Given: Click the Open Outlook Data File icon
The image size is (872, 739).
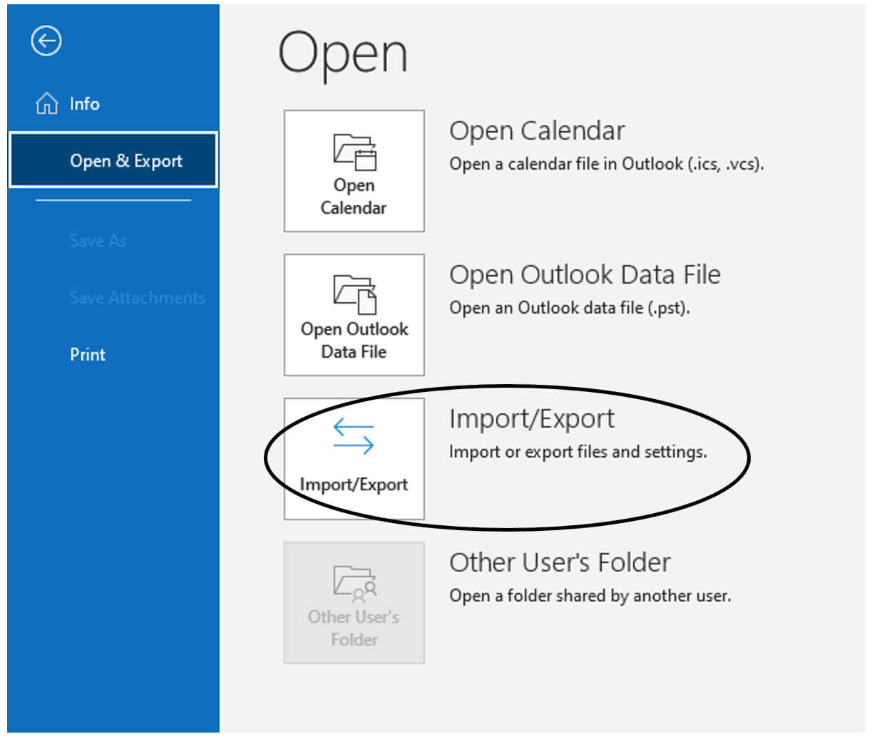Looking at the screenshot, I should [354, 296].
